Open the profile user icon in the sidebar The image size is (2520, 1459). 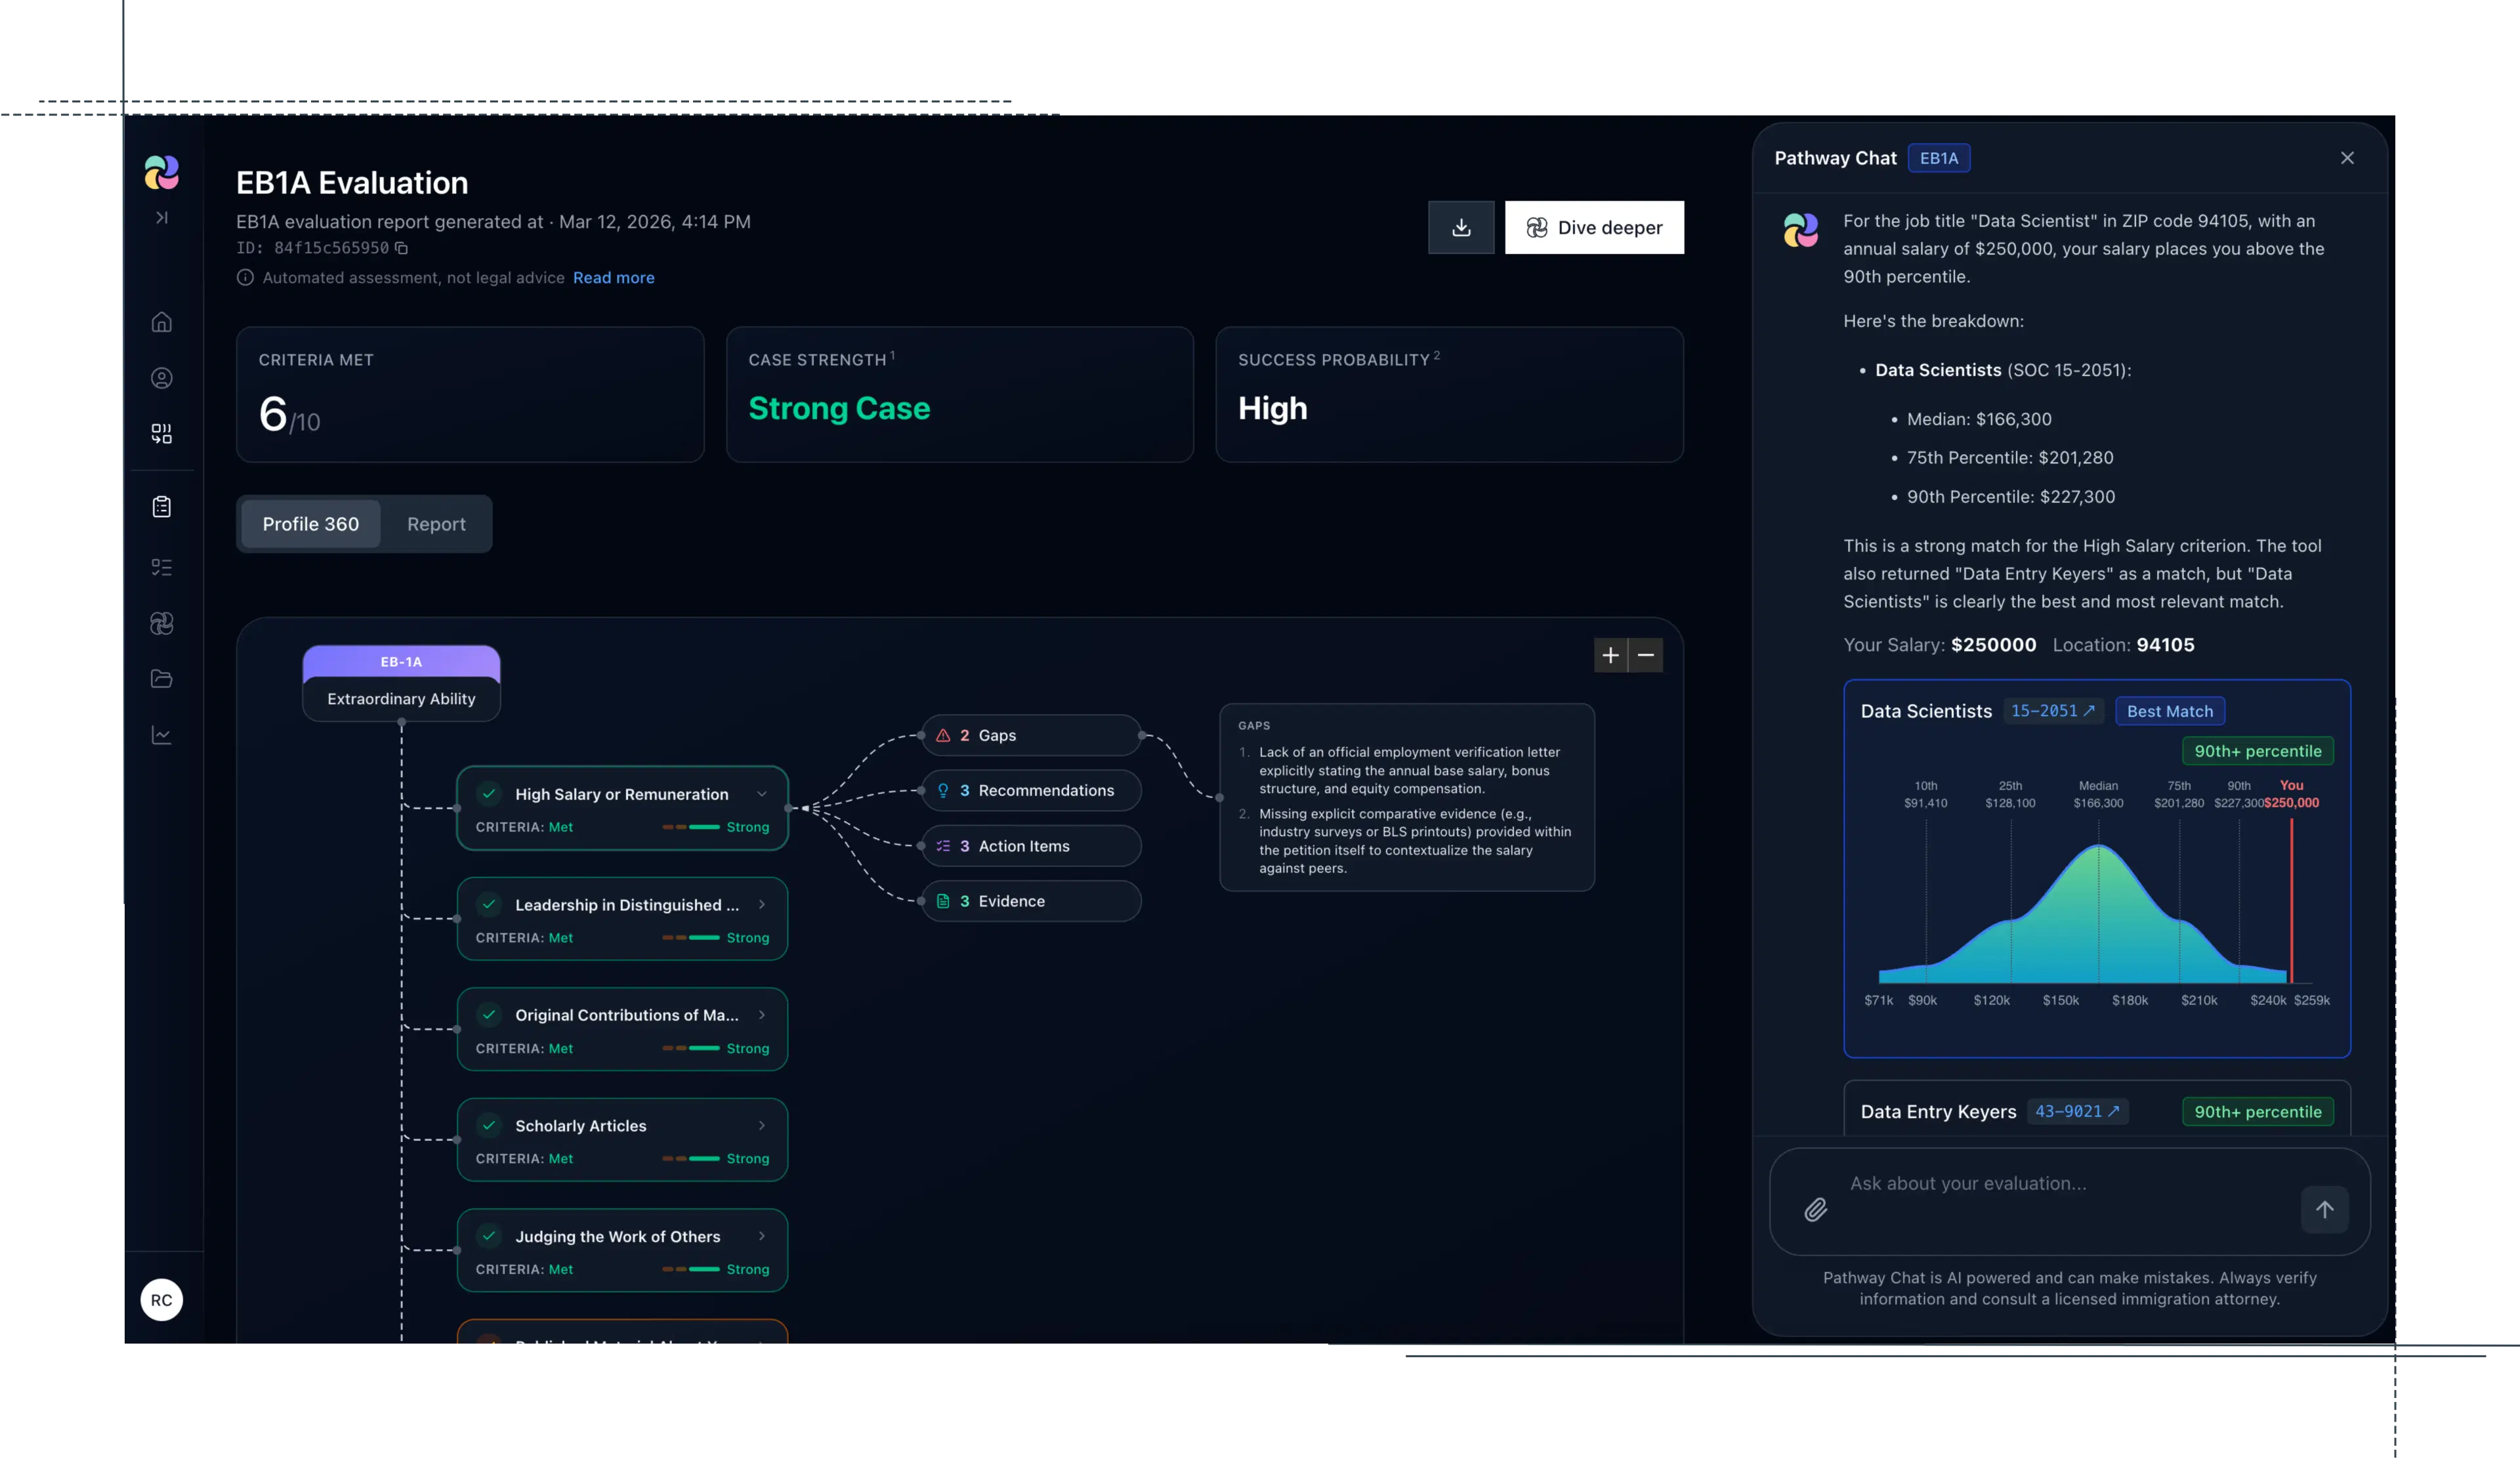(161, 378)
